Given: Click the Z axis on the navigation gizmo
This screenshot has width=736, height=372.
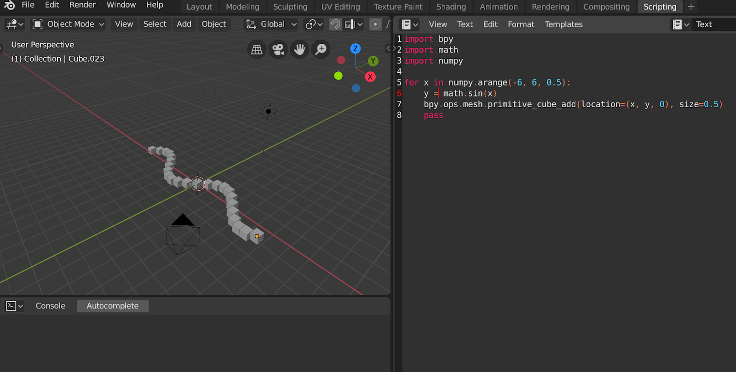Looking at the screenshot, I should pyautogui.click(x=355, y=48).
